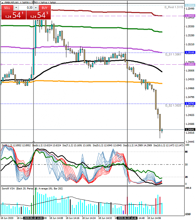Decrease lot volume with the down arrow
The height and width of the screenshot is (221, 196).
[x=16, y=8]
